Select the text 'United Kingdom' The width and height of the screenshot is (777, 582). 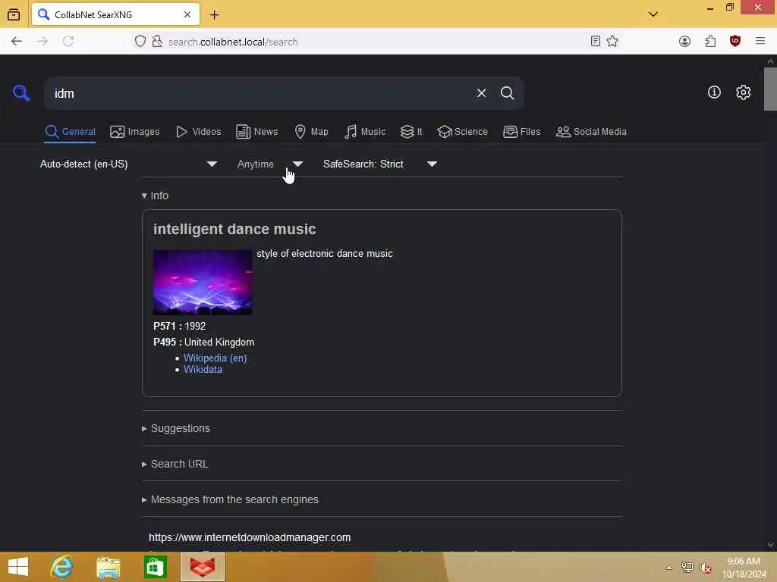tap(219, 342)
